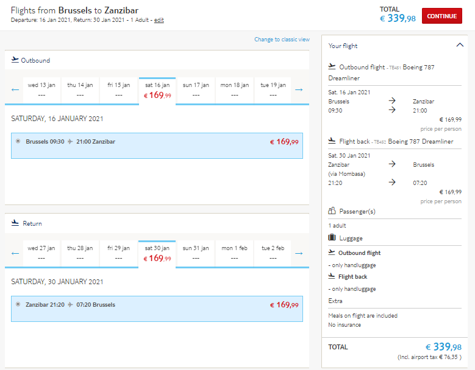Click the return next week arrow

(x=299, y=253)
